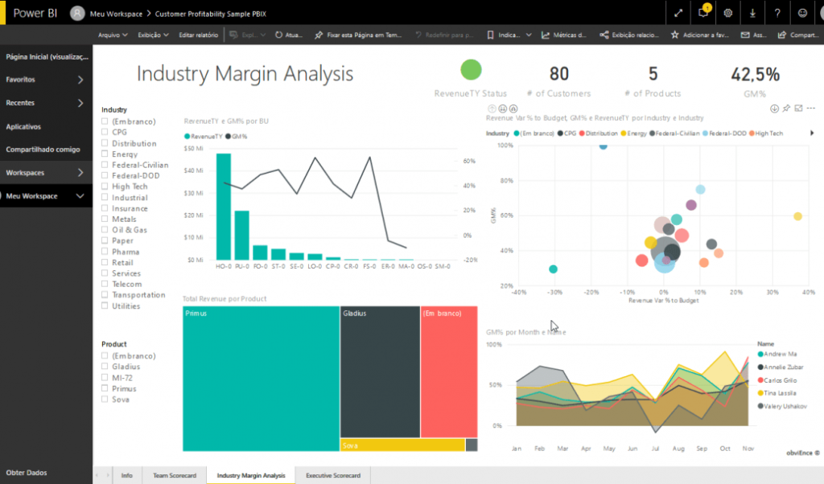The height and width of the screenshot is (484, 824).
Task: Open dropdown arrow next to Indica...
Action: point(529,35)
